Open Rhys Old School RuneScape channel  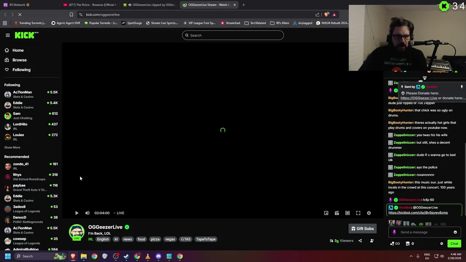point(31,176)
